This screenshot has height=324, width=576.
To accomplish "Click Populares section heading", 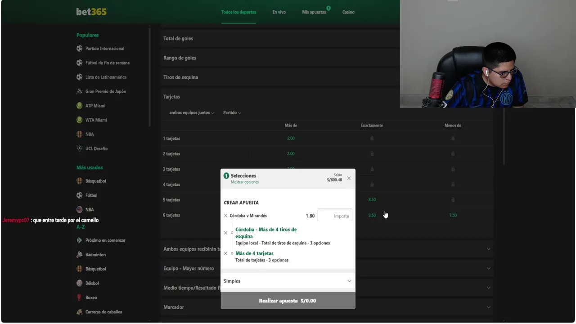I will coord(88,35).
